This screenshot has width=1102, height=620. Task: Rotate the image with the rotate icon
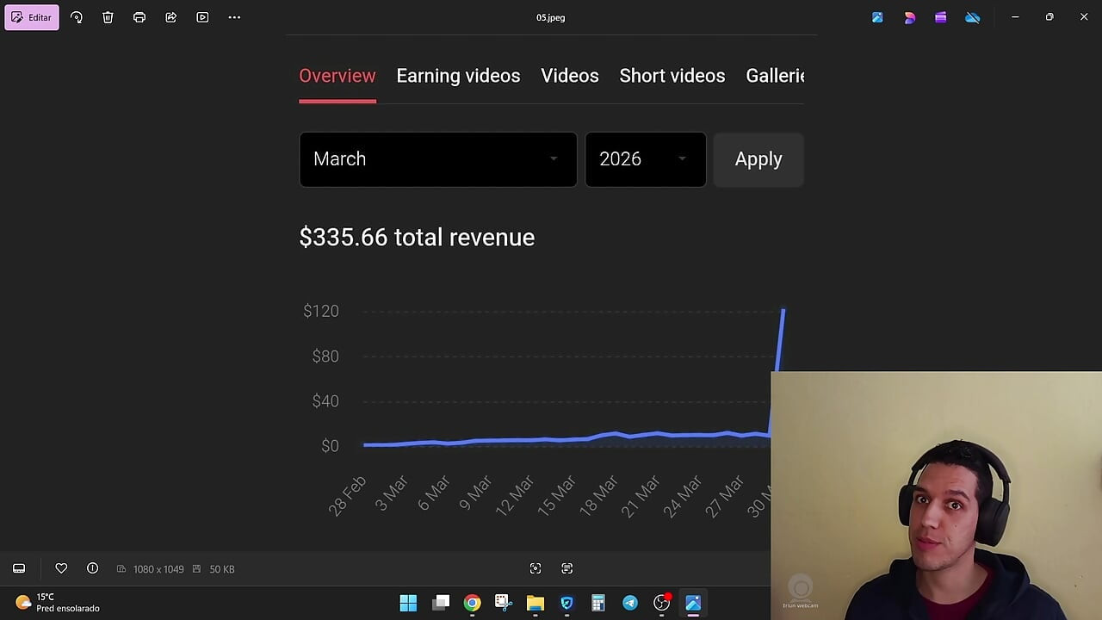tap(77, 17)
